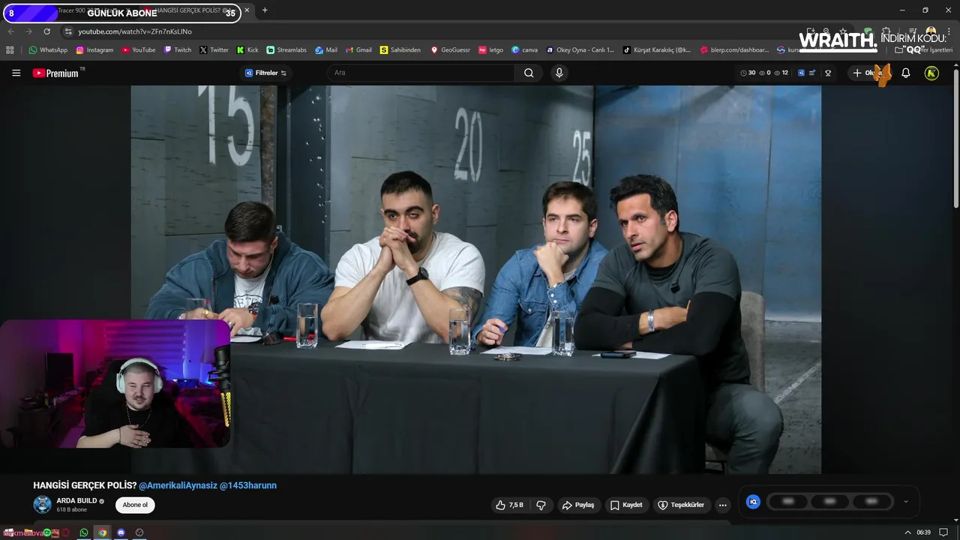Open the YouTube hamburger guide menu
Viewport: 960px width, 540px height.
coord(16,73)
